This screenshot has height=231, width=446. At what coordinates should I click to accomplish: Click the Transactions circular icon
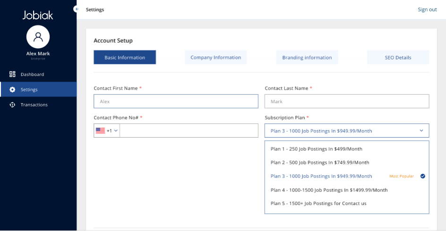click(x=12, y=105)
